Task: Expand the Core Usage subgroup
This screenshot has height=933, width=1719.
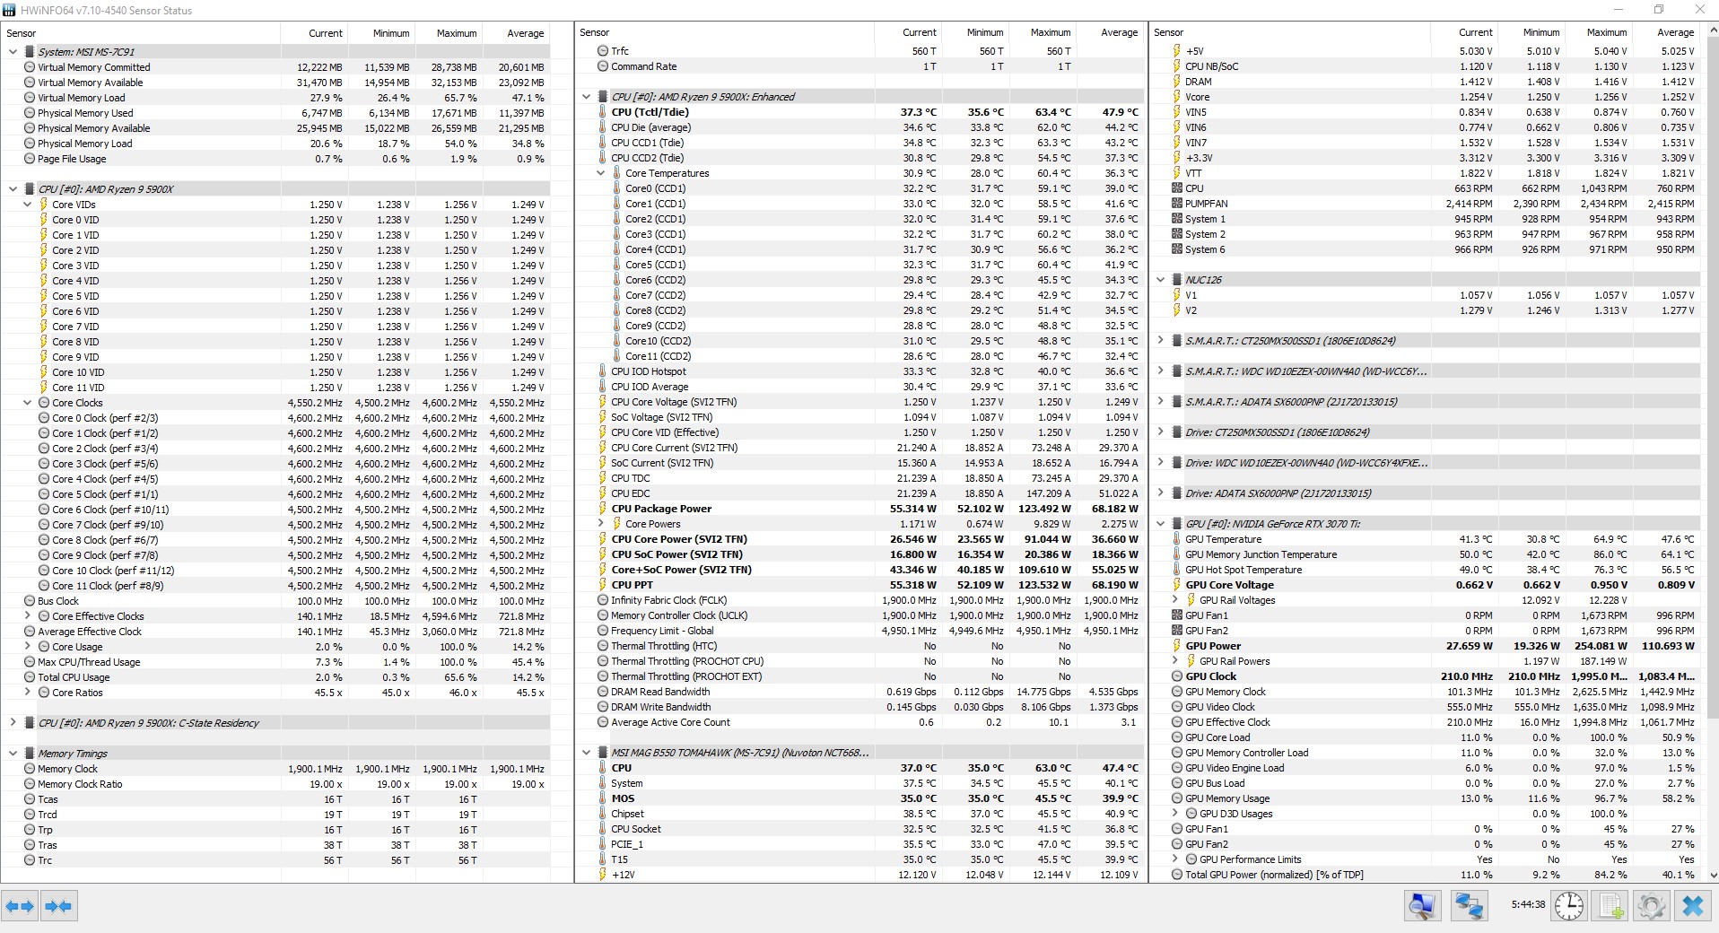Action: (27, 647)
